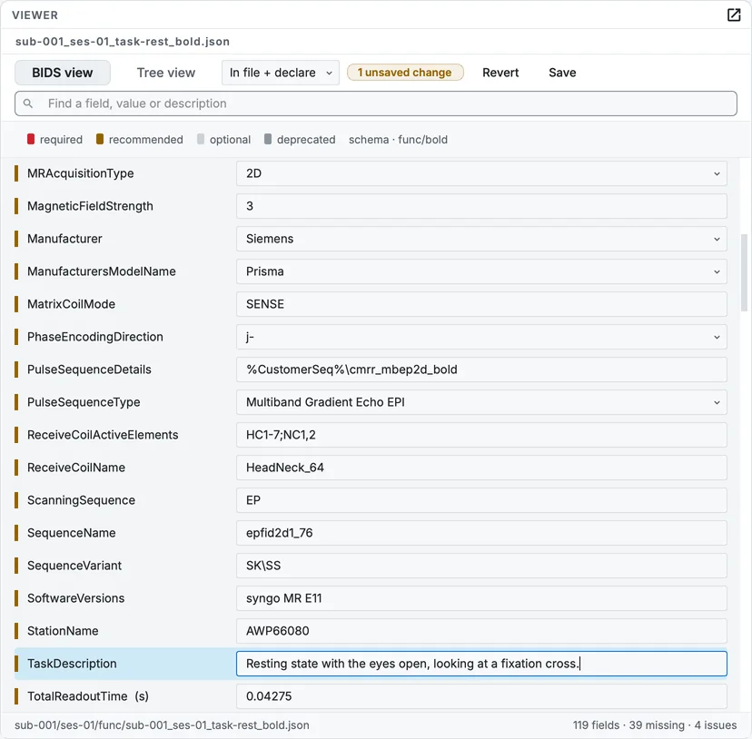The image size is (752, 739).
Task: Focus the Find a field search box
Action: pyautogui.click(x=376, y=103)
